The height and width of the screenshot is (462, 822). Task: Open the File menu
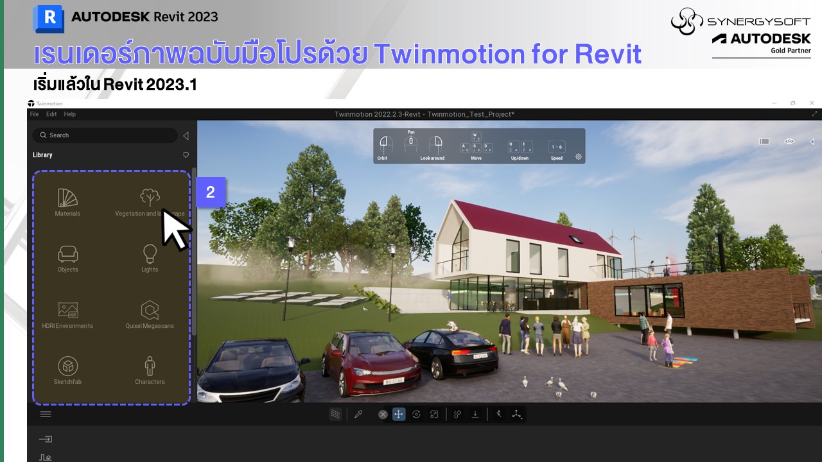click(x=35, y=114)
